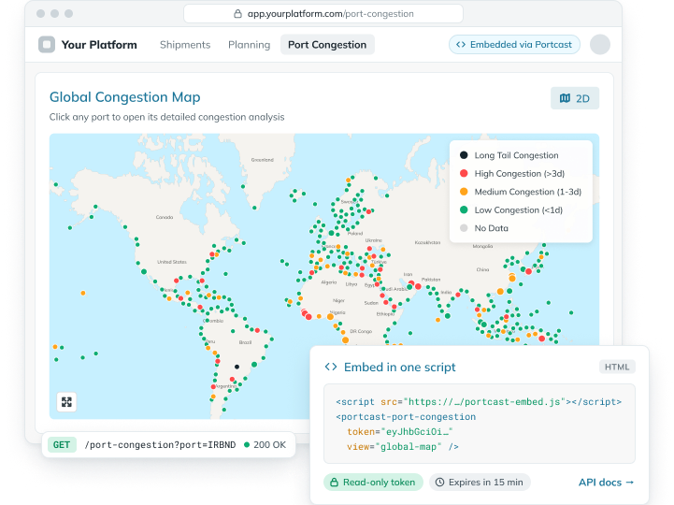This screenshot has height=505, width=674.
Task: Click the code icon in Embedded via Portcast
Action: pyautogui.click(x=461, y=44)
